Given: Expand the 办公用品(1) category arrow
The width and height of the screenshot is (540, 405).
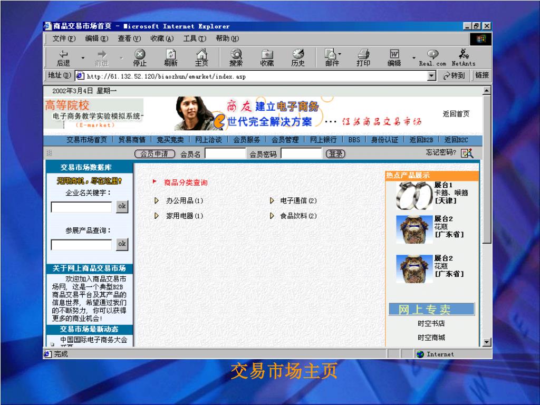Looking at the screenshot, I should [x=157, y=200].
